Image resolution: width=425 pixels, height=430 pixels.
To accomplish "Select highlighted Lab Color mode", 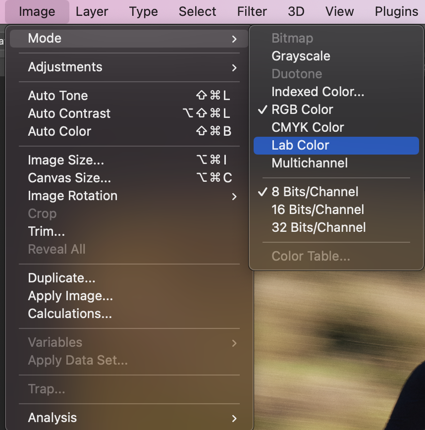I will [336, 145].
